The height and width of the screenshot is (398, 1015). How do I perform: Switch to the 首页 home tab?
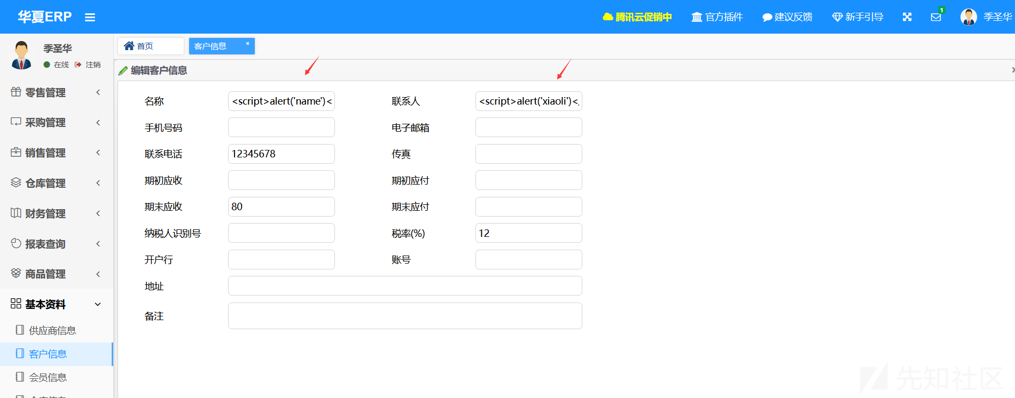point(151,46)
